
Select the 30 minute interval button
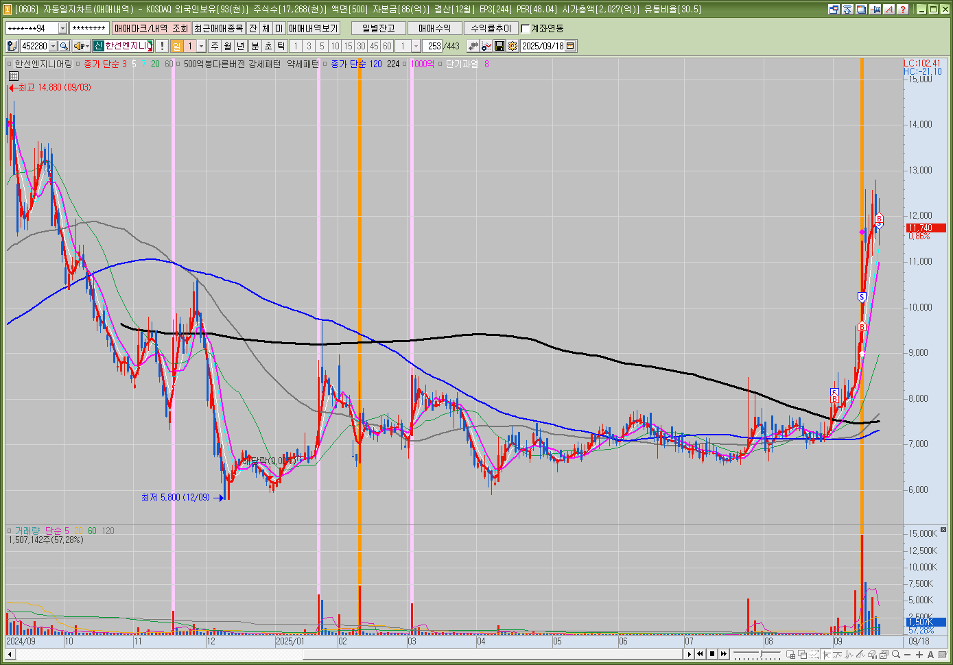coord(361,46)
